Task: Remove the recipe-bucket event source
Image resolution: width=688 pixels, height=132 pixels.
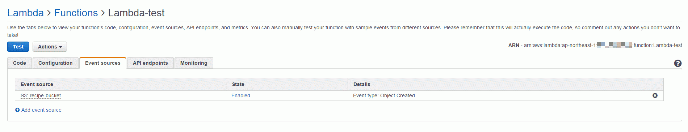Action: pos(655,95)
